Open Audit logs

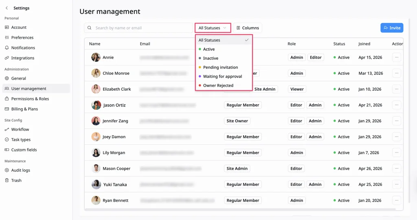point(20,170)
